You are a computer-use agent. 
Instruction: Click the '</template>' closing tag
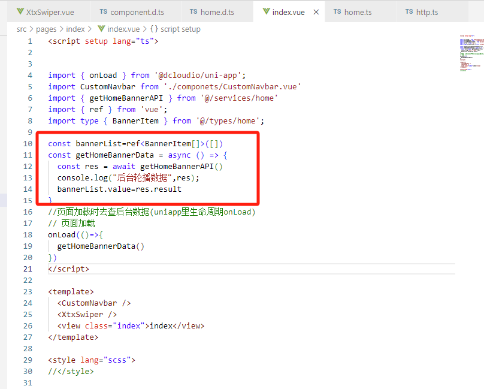(73, 337)
